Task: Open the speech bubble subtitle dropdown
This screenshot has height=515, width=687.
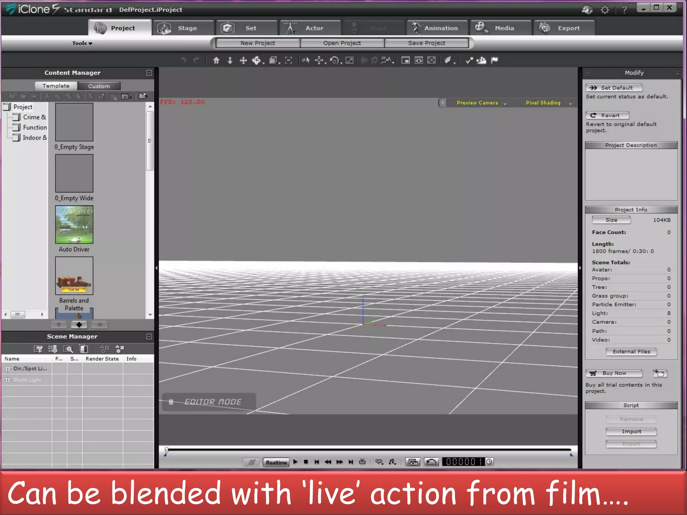Action: [379, 462]
